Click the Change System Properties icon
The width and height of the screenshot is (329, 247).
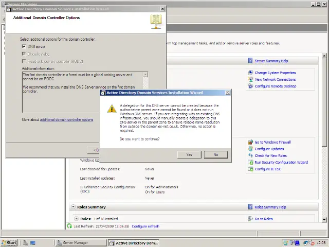point(250,73)
